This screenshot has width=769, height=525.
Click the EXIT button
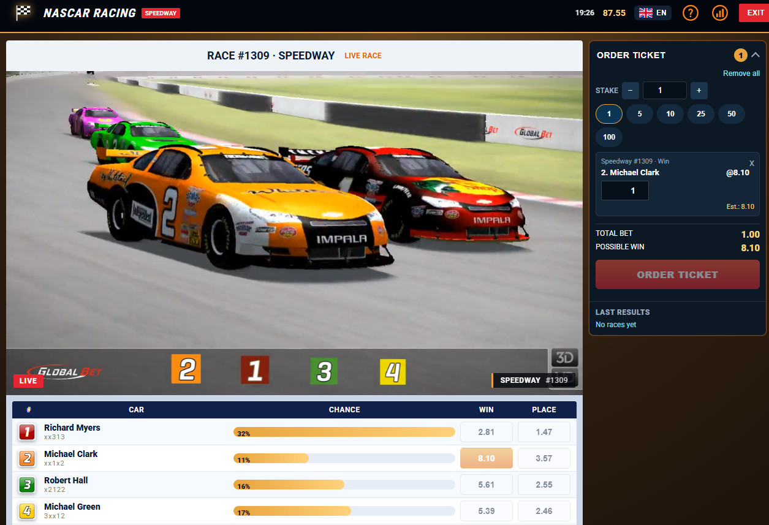754,13
